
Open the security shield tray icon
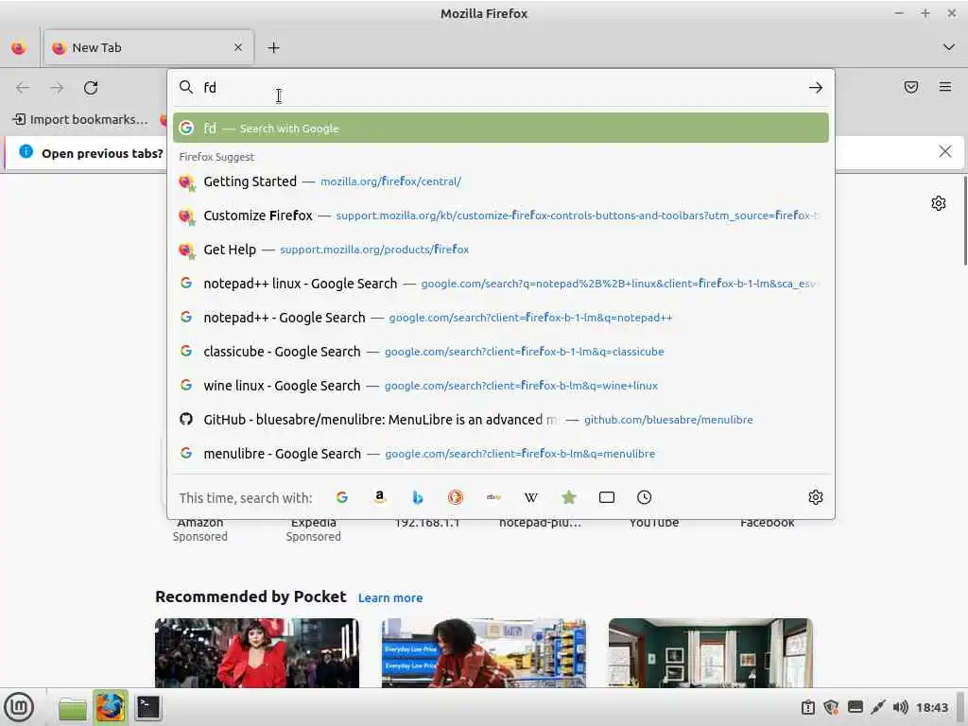831,707
